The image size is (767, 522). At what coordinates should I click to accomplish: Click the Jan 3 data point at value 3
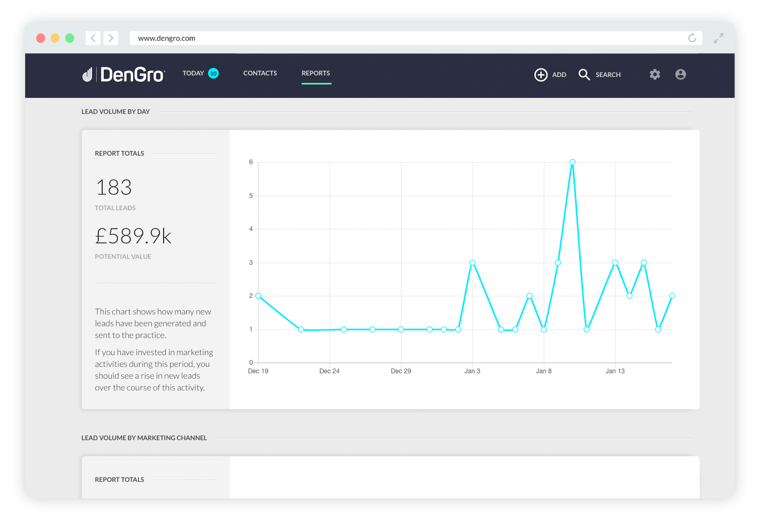472,263
